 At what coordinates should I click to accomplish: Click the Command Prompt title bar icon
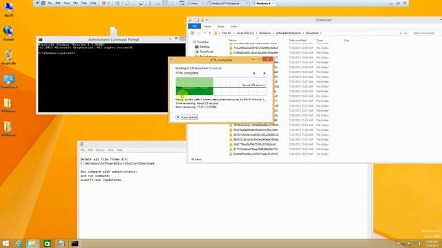41,40
